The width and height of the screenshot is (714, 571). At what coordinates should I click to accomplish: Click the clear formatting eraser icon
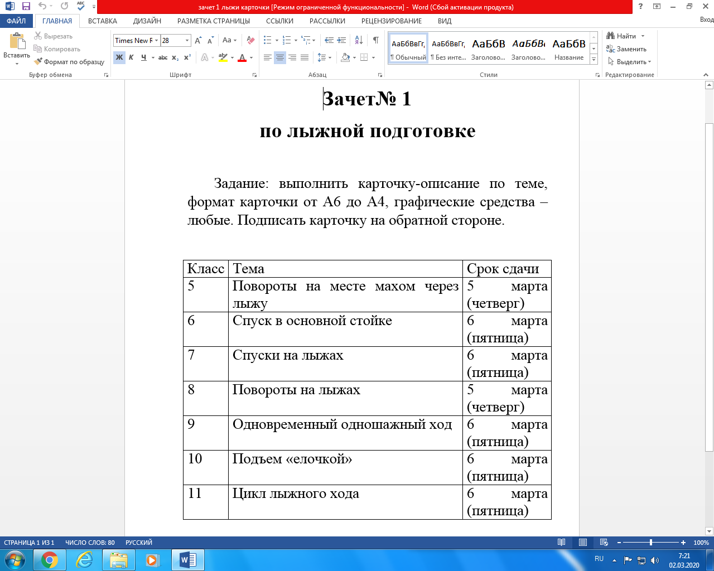[250, 40]
